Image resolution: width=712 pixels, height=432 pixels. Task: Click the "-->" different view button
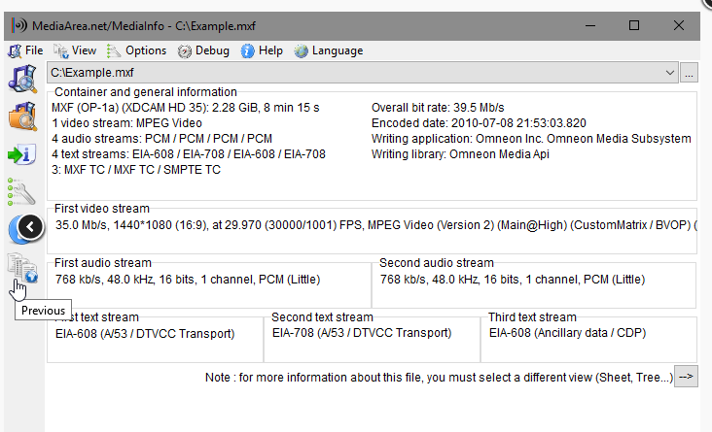point(687,377)
